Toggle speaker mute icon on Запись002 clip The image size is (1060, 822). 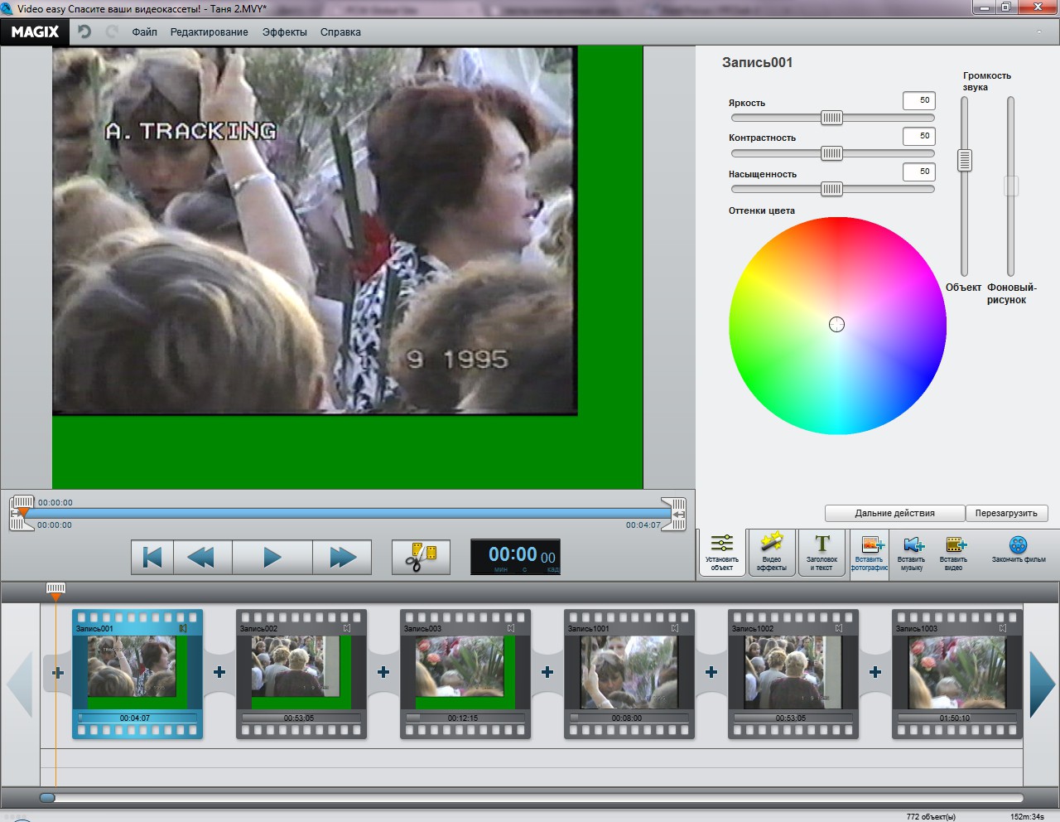(347, 629)
